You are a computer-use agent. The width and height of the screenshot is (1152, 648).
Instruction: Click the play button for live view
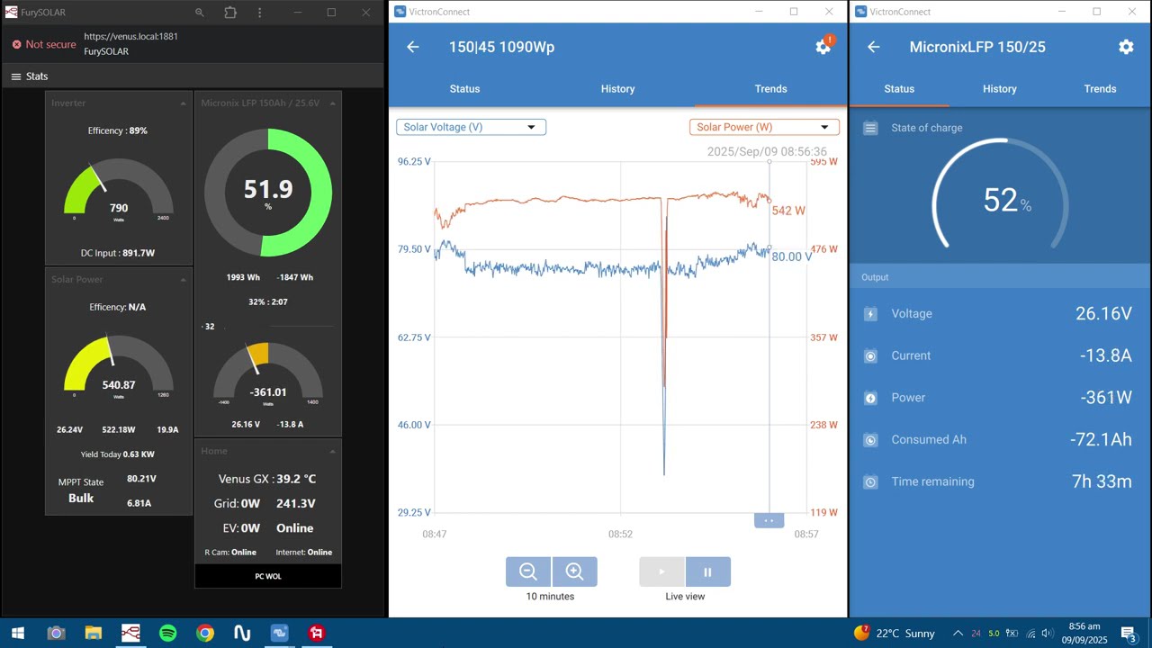click(661, 571)
